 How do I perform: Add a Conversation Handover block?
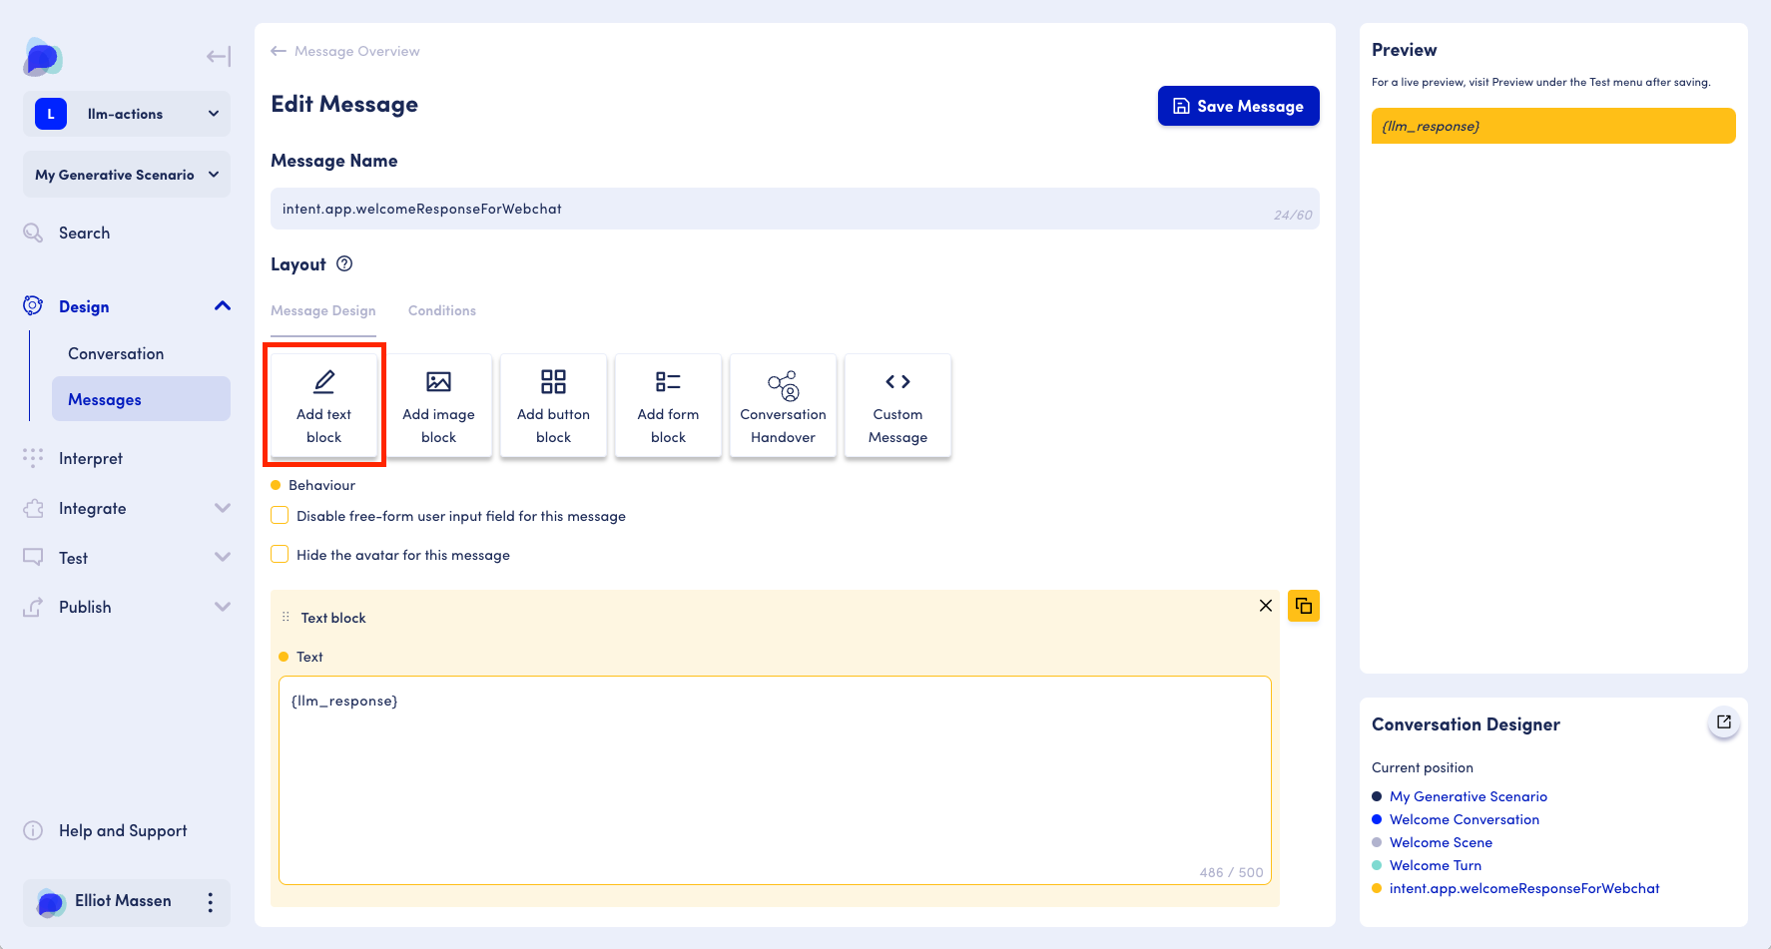click(x=783, y=406)
